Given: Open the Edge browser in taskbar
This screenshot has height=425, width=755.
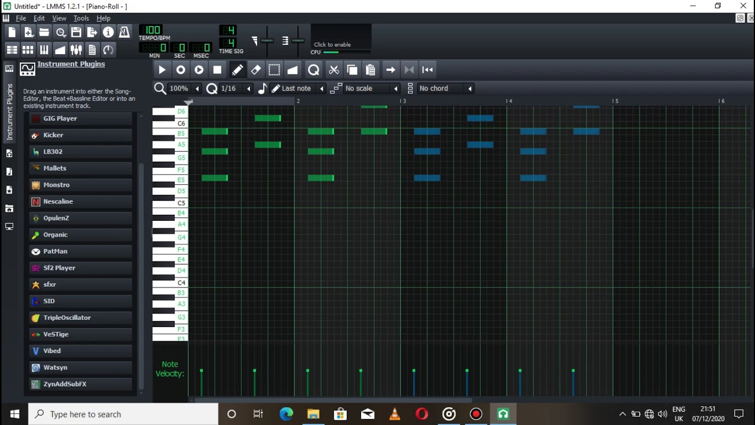Looking at the screenshot, I should coord(286,414).
